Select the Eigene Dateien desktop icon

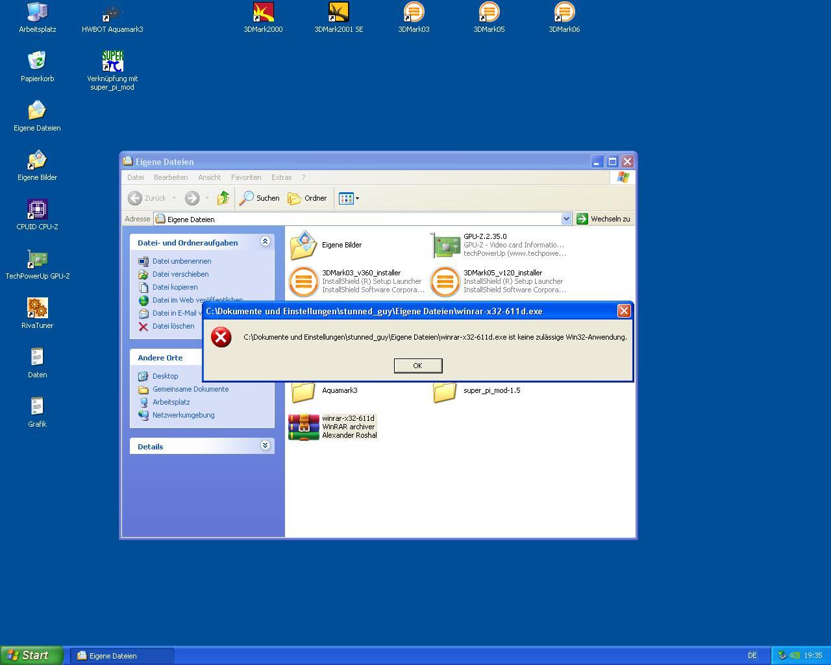(x=37, y=116)
